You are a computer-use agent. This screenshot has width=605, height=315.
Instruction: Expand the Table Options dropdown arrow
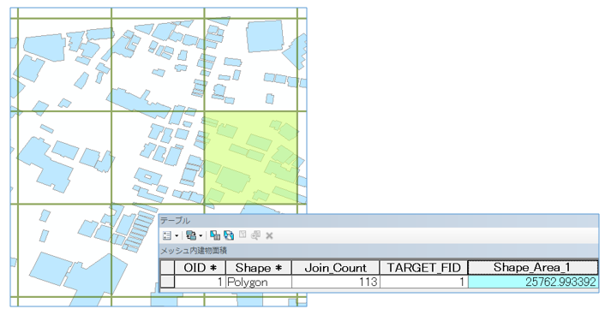coord(177,235)
